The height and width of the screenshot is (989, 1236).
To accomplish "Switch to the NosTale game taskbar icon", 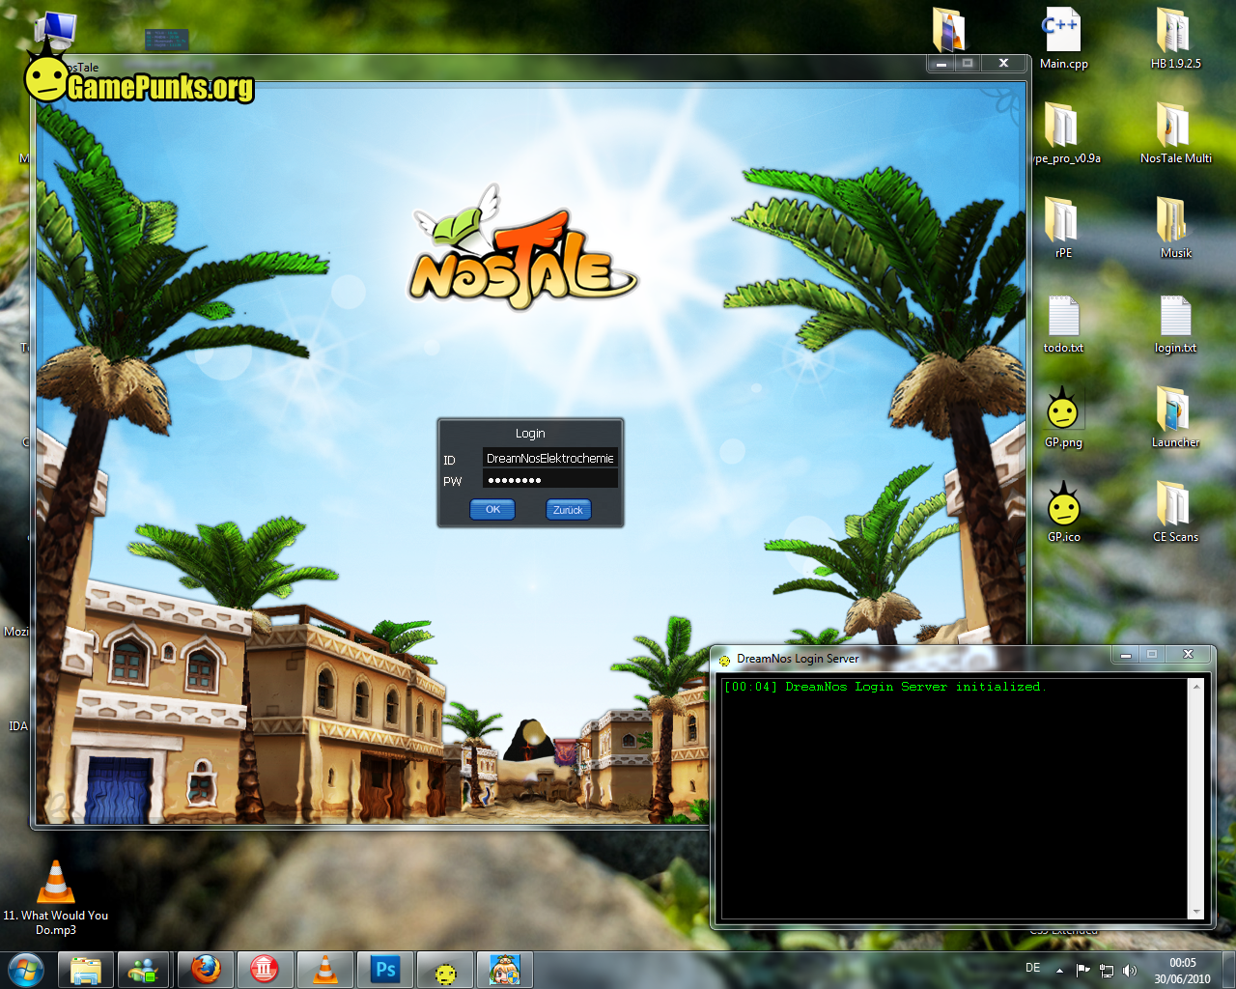I will [x=505, y=970].
